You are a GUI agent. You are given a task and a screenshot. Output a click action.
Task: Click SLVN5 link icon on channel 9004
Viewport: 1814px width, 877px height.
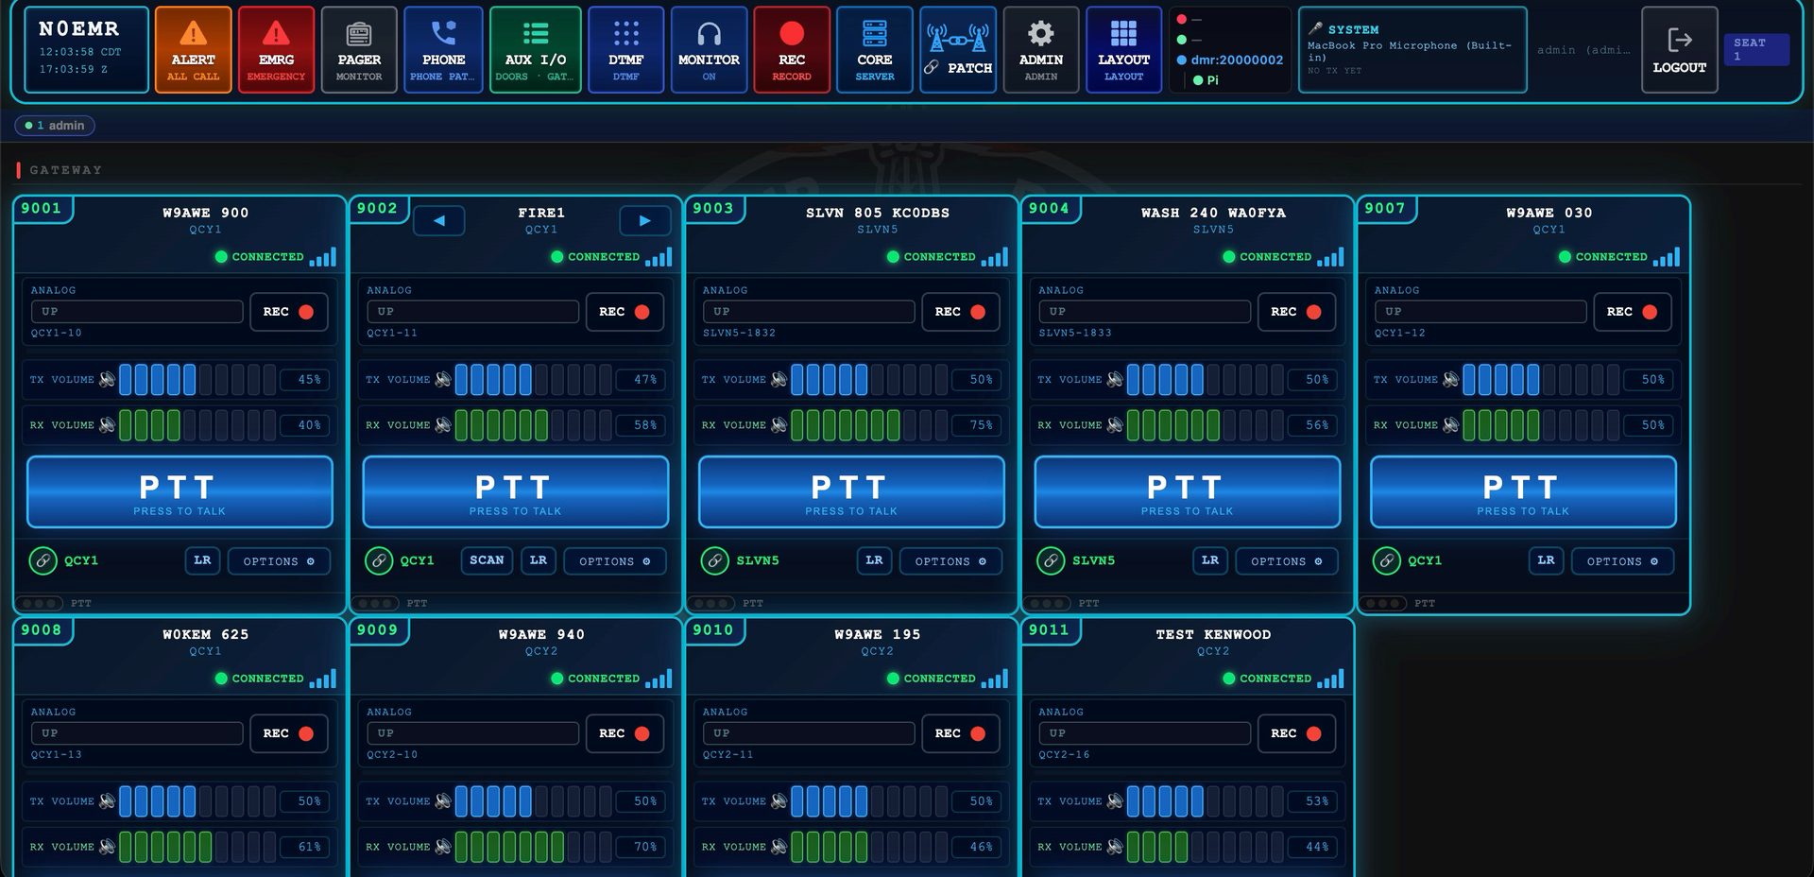coord(1051,561)
